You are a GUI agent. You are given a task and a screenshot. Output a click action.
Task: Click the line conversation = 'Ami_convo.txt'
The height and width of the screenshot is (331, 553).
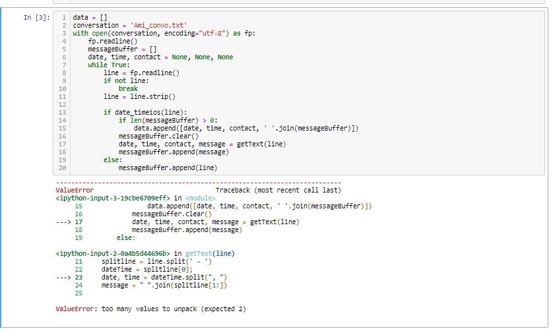130,25
